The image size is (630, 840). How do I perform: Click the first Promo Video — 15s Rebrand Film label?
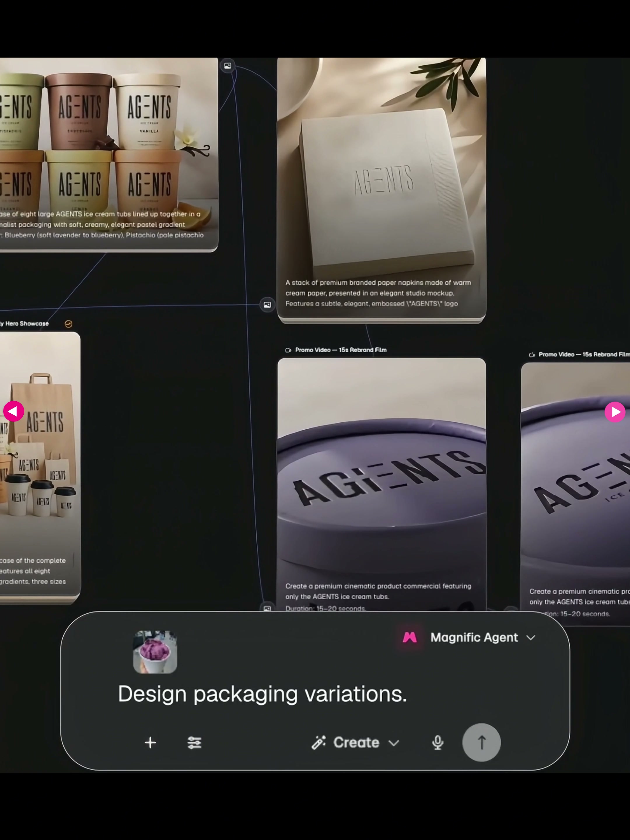point(341,350)
